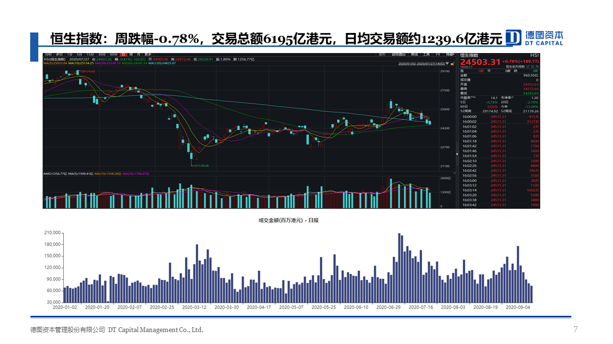Choose the 15分 period tab
Viewport: 613px width, 344px height.
point(90,54)
